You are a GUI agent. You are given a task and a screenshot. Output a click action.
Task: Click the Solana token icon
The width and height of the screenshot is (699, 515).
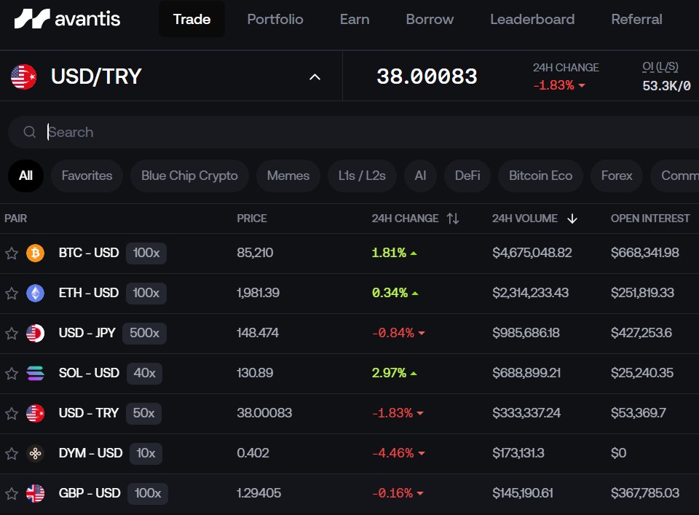click(x=34, y=373)
